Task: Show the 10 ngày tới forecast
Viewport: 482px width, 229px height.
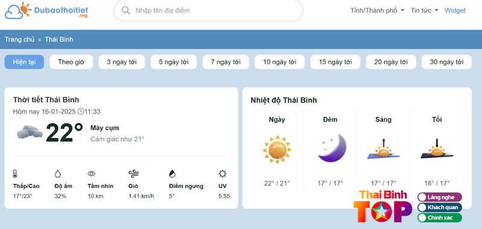Action: pyautogui.click(x=280, y=62)
